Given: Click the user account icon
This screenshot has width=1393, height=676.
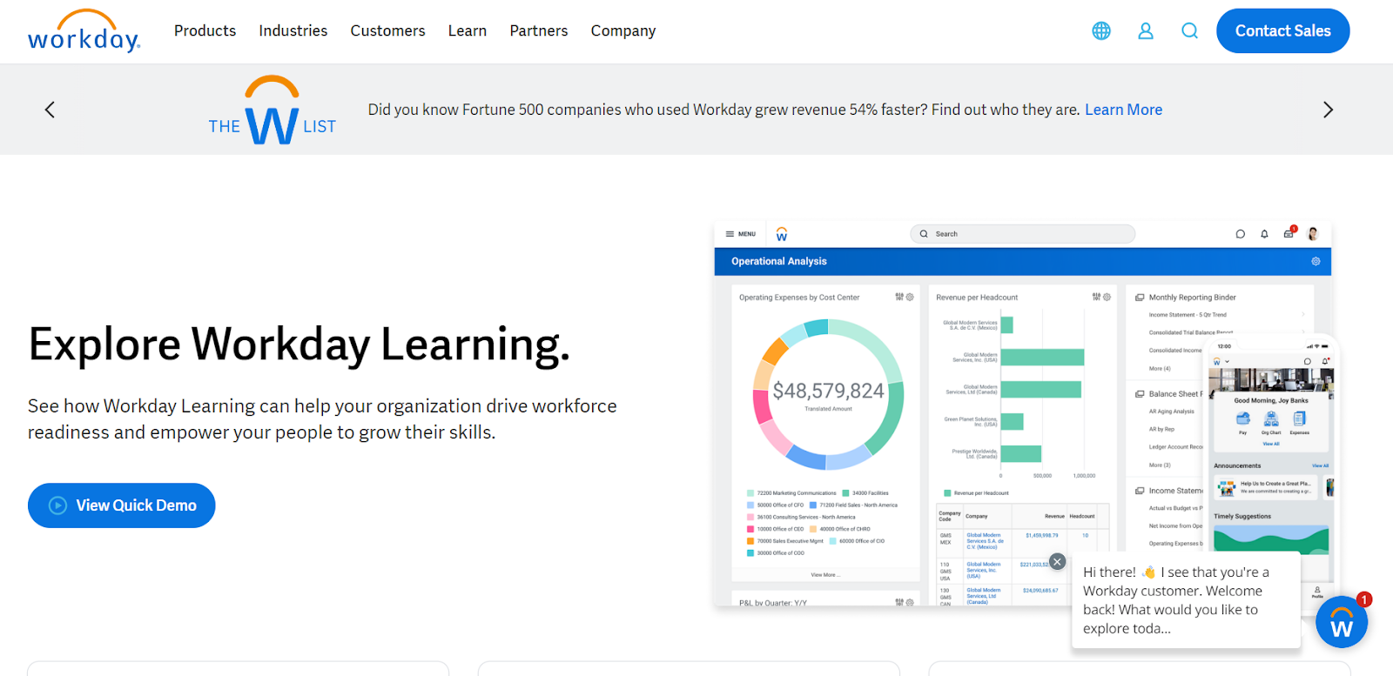Looking at the screenshot, I should [1146, 31].
